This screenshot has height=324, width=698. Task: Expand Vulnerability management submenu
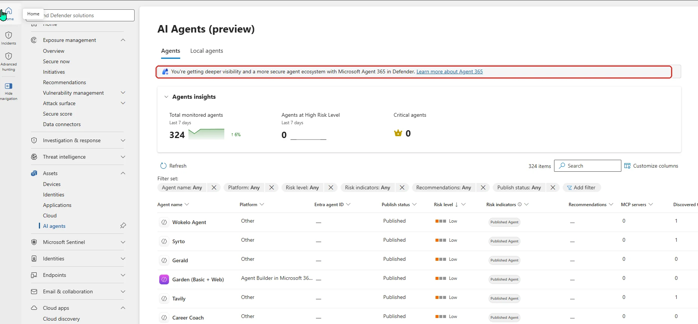123,92
